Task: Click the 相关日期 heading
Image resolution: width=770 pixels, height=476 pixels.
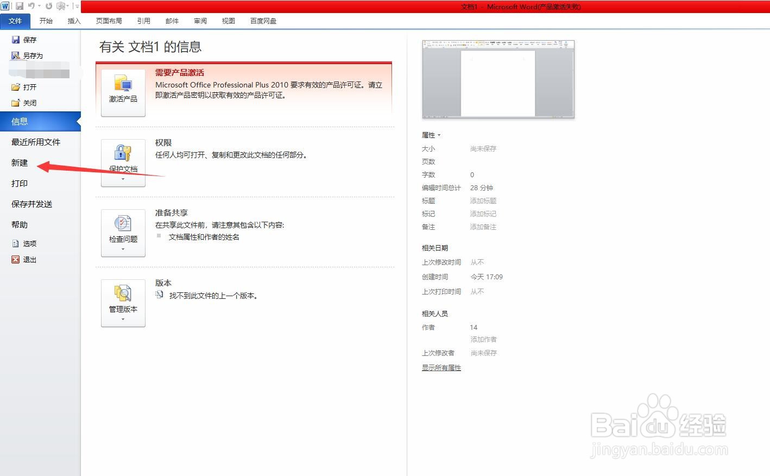Action: 435,248
